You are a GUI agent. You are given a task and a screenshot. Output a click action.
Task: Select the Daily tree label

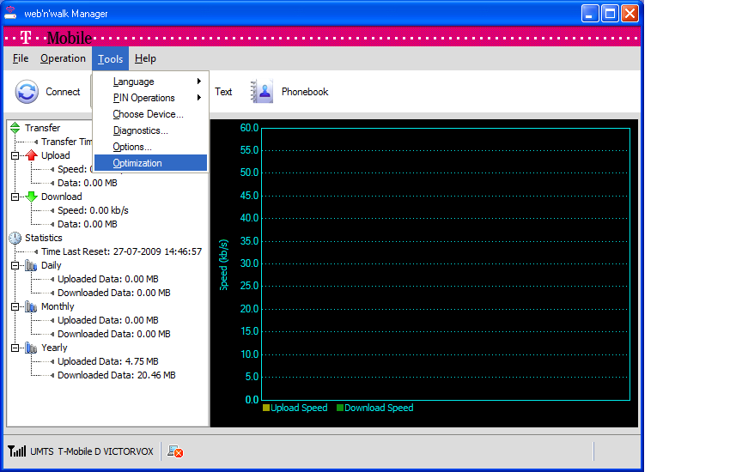pos(52,265)
